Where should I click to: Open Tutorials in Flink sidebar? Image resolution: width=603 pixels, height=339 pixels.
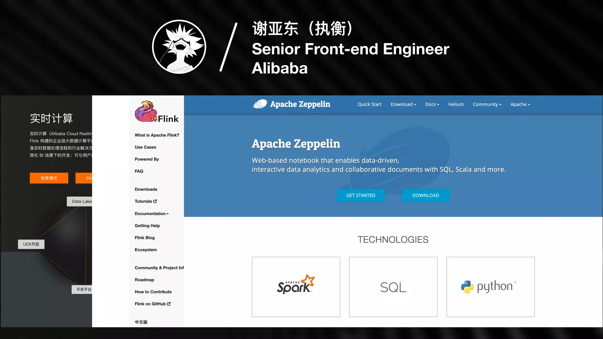pos(143,201)
